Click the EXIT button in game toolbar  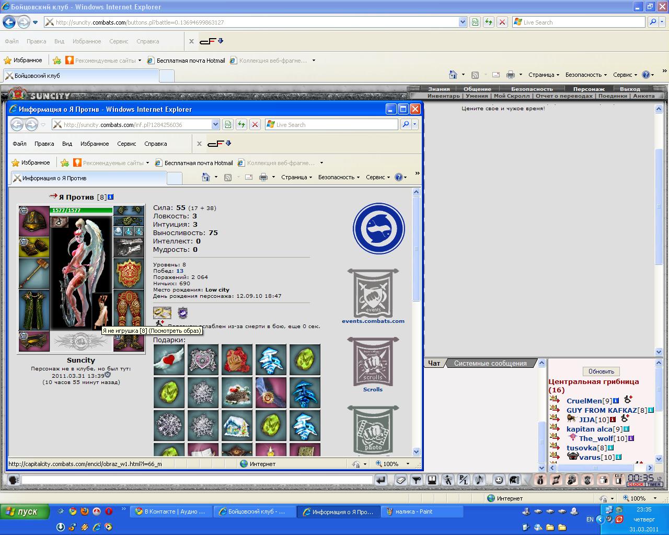click(x=618, y=480)
